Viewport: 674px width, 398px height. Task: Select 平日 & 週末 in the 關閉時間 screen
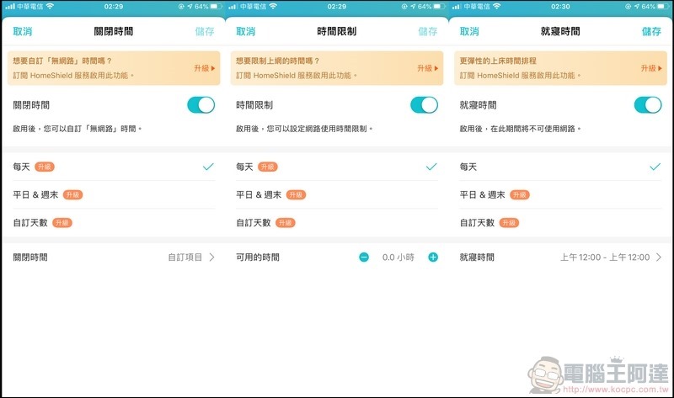(114, 194)
